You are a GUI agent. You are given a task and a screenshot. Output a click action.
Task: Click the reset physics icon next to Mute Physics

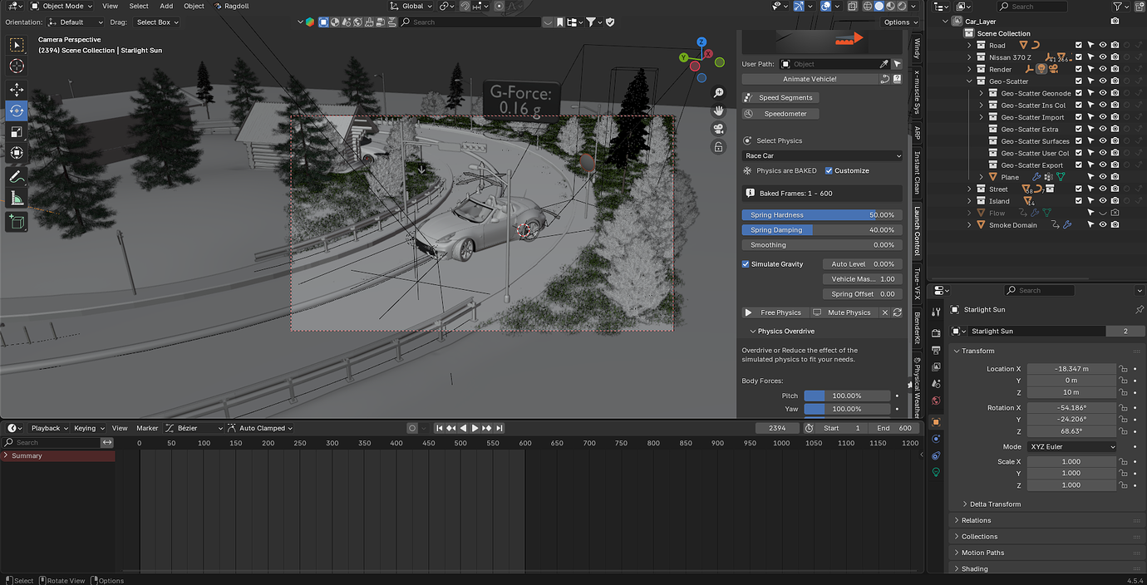897,312
